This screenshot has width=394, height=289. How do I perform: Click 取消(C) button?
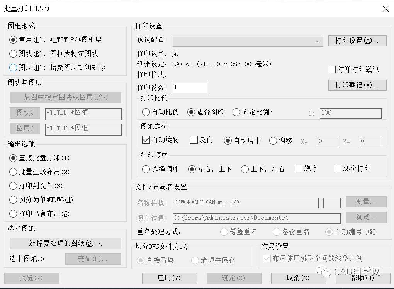pyautogui.click(x=298, y=278)
